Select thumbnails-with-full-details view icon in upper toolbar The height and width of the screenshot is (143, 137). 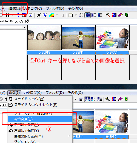tap(100, 15)
